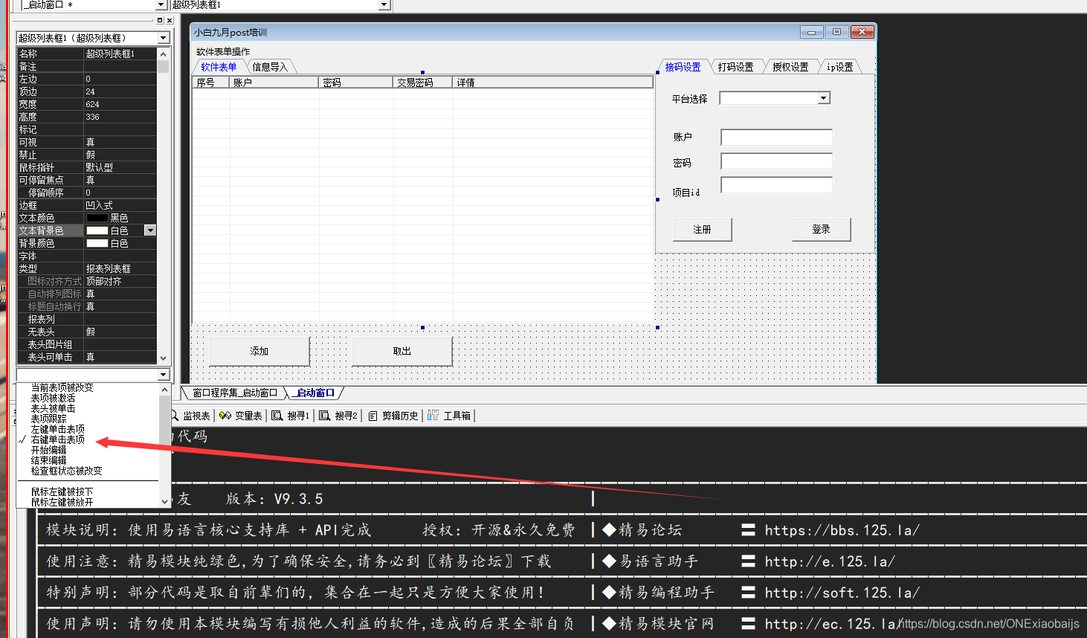Collapse the event list dropdown below properties

pos(164,375)
